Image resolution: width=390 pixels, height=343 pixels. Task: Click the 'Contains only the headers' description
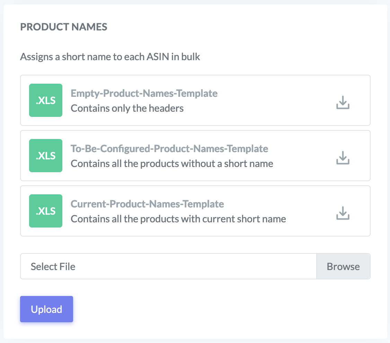pyautogui.click(x=127, y=108)
